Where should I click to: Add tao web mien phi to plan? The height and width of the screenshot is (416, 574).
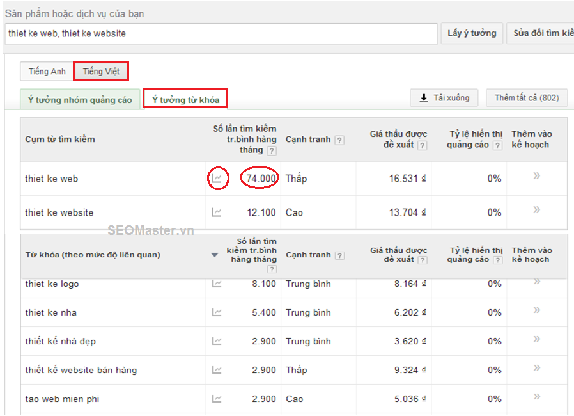(x=537, y=396)
